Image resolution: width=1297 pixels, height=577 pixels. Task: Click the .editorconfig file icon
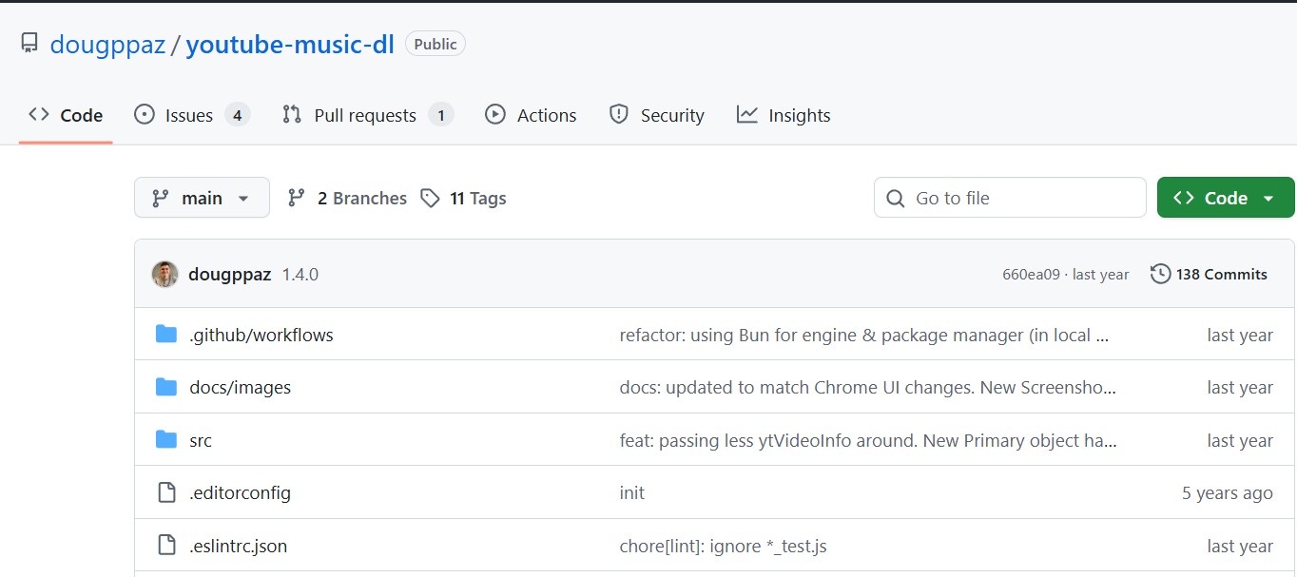click(x=166, y=492)
